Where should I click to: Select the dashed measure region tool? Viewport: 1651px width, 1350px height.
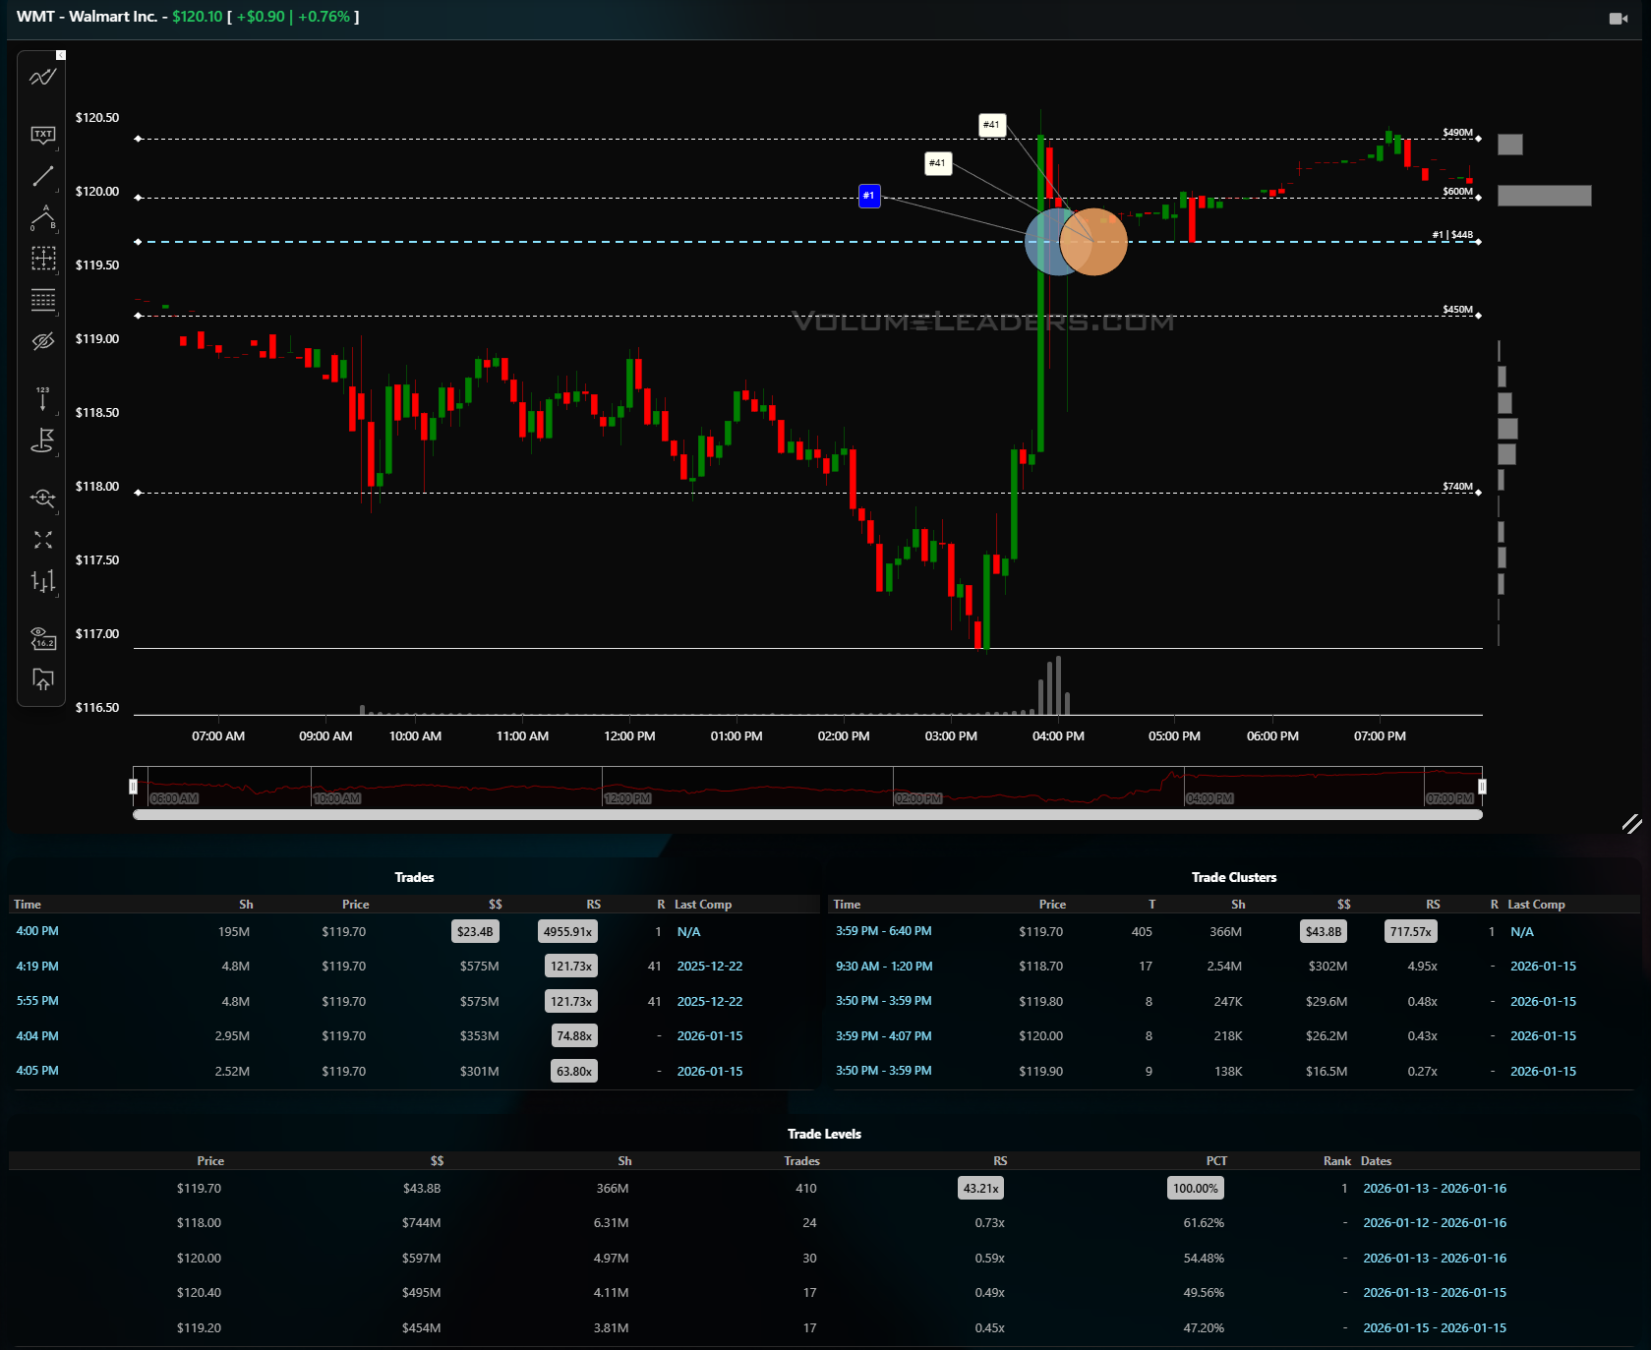coord(42,259)
